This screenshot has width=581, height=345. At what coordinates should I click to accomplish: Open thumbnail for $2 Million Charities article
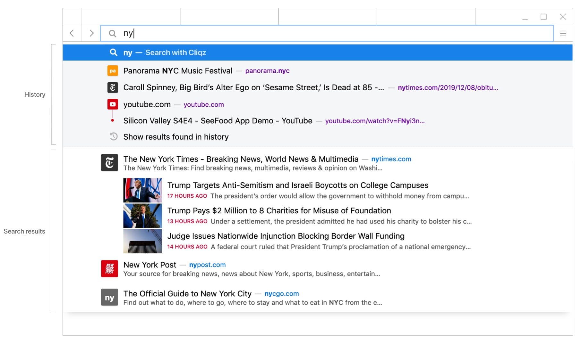pyautogui.click(x=142, y=216)
